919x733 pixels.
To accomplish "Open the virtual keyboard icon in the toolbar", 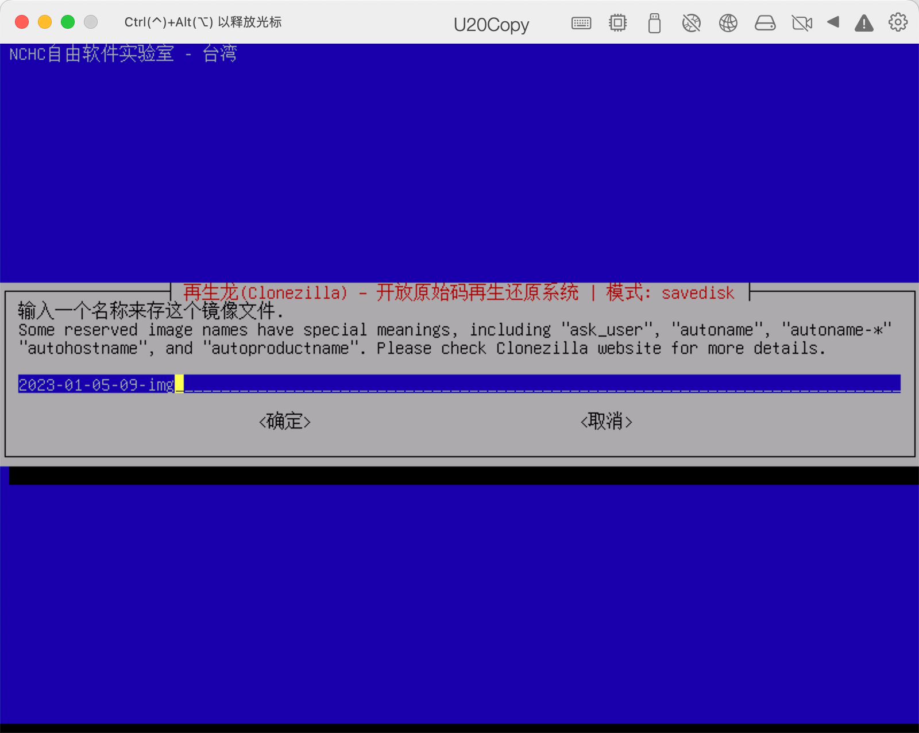I will pos(581,23).
